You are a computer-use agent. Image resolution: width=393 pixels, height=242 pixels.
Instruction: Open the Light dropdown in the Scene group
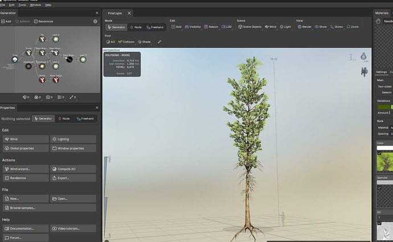285,27
